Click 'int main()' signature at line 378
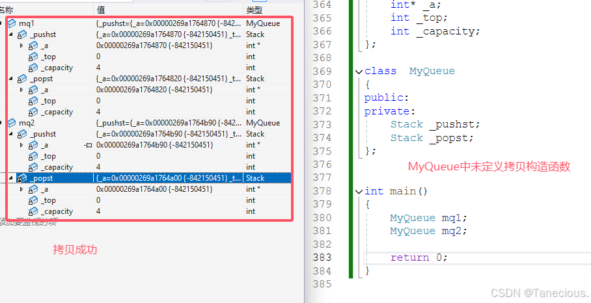The width and height of the screenshot is (591, 303). coord(396,191)
